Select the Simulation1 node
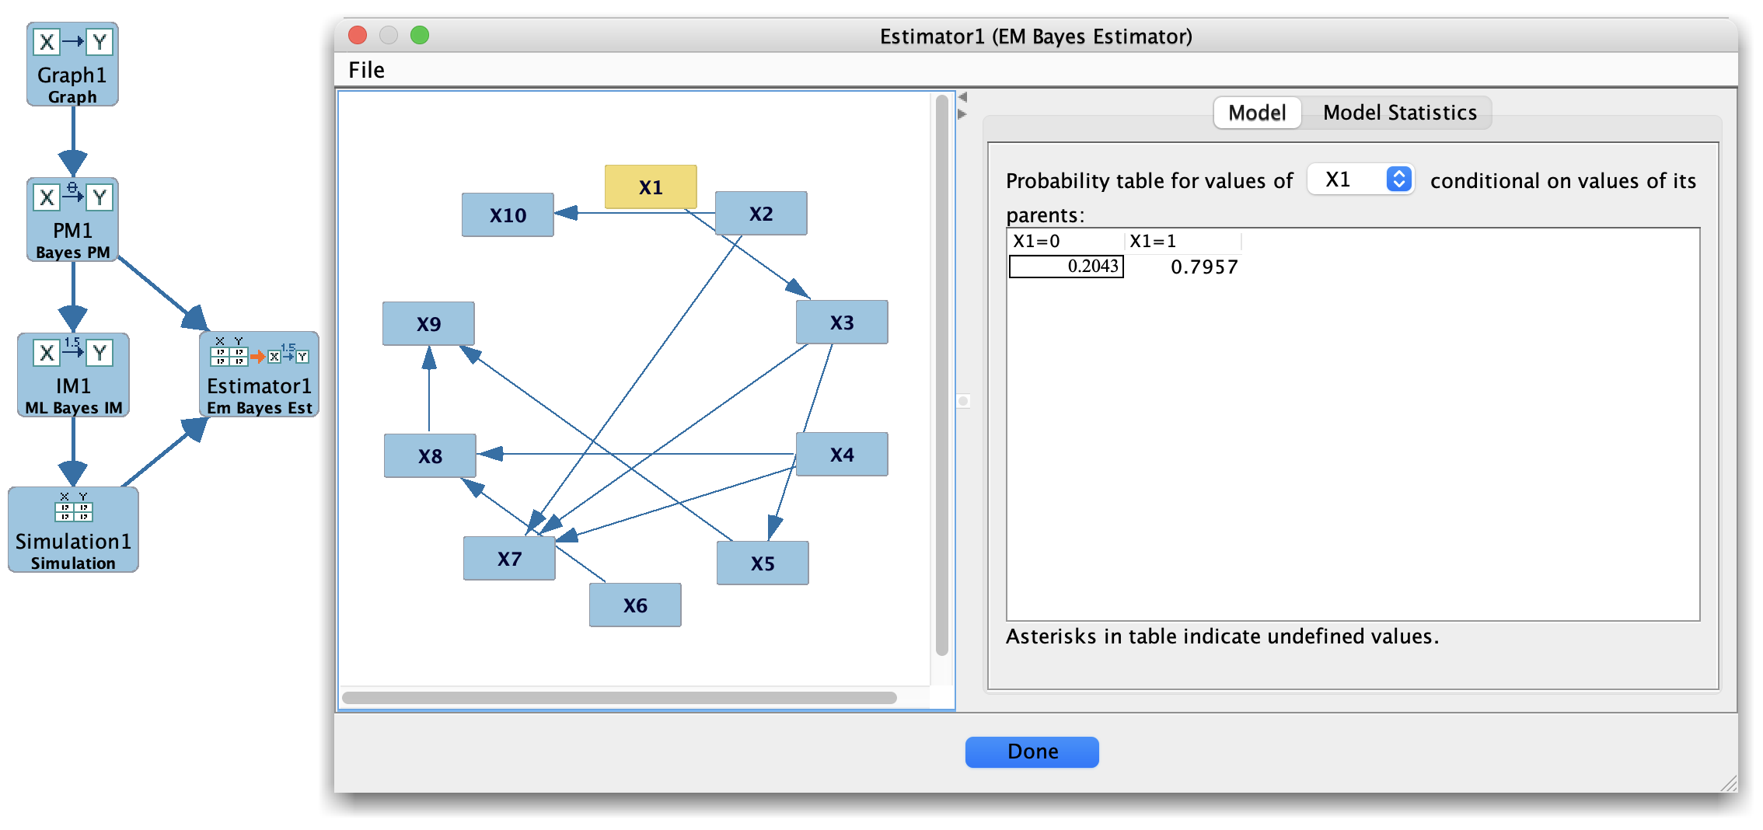Viewport: 1763px width, 830px height. pyautogui.click(x=73, y=530)
